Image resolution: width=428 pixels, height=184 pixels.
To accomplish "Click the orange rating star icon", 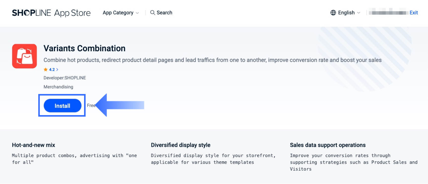I will [46, 70].
